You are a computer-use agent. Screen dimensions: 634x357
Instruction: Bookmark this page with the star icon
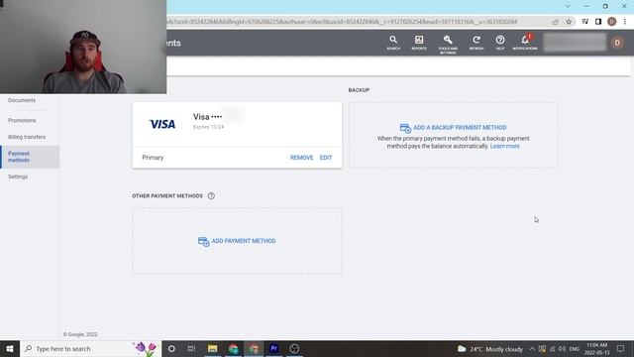coord(569,22)
